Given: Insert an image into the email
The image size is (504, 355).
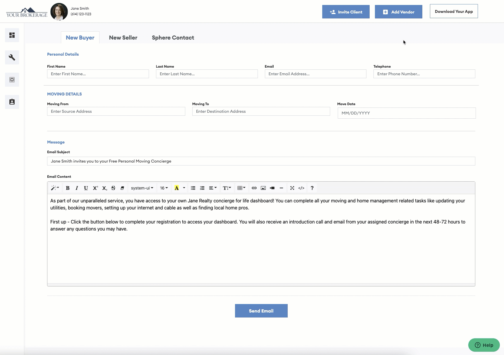Looking at the screenshot, I should [263, 188].
